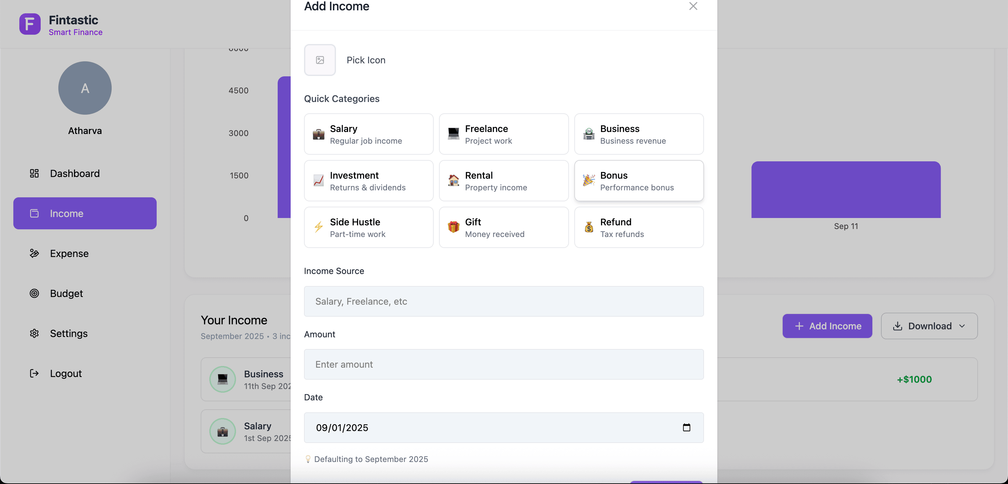Click the Dashboard grid icon
The height and width of the screenshot is (484, 1008).
click(34, 173)
